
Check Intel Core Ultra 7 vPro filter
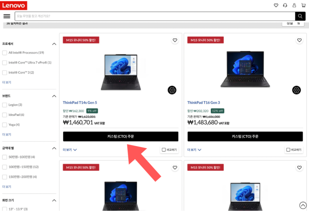pyautogui.click(x=5, y=63)
